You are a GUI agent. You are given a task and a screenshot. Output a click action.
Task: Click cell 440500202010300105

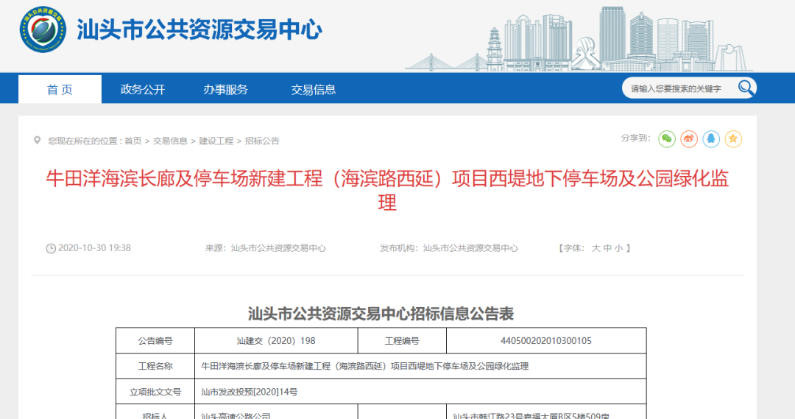[546, 341]
